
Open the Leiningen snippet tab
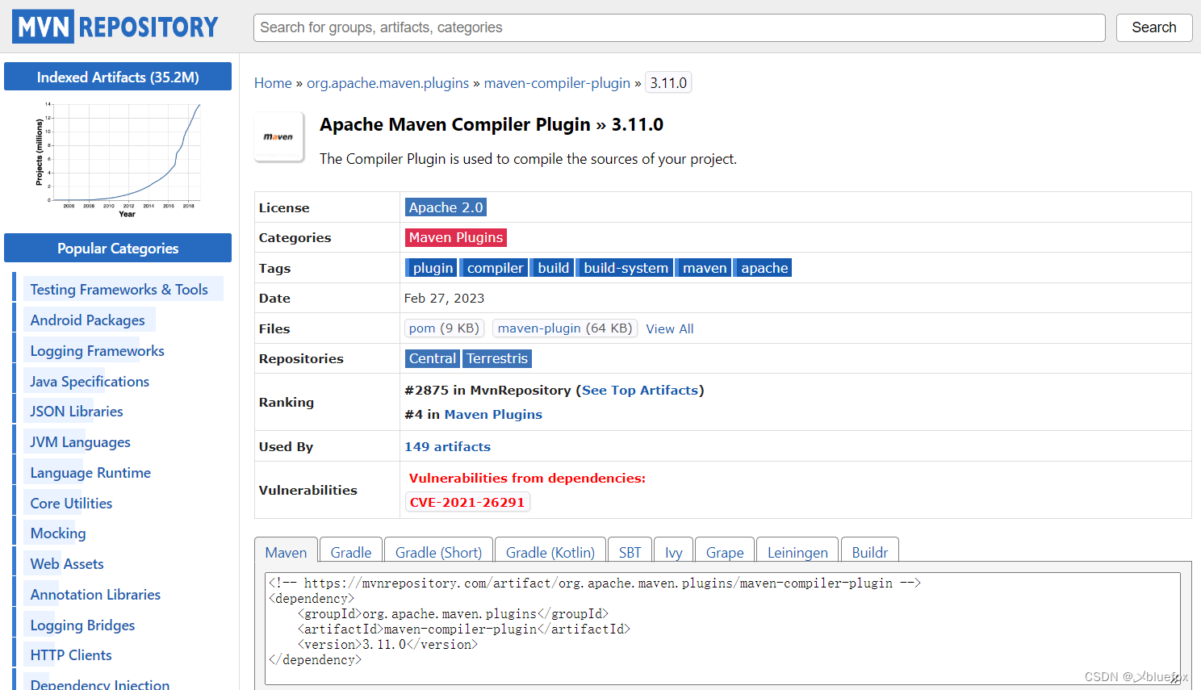pos(797,552)
